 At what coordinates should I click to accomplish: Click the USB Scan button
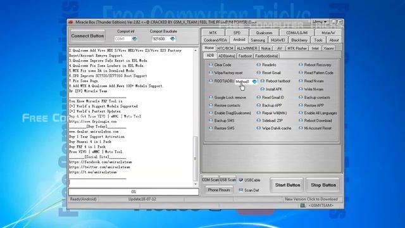tap(228, 180)
